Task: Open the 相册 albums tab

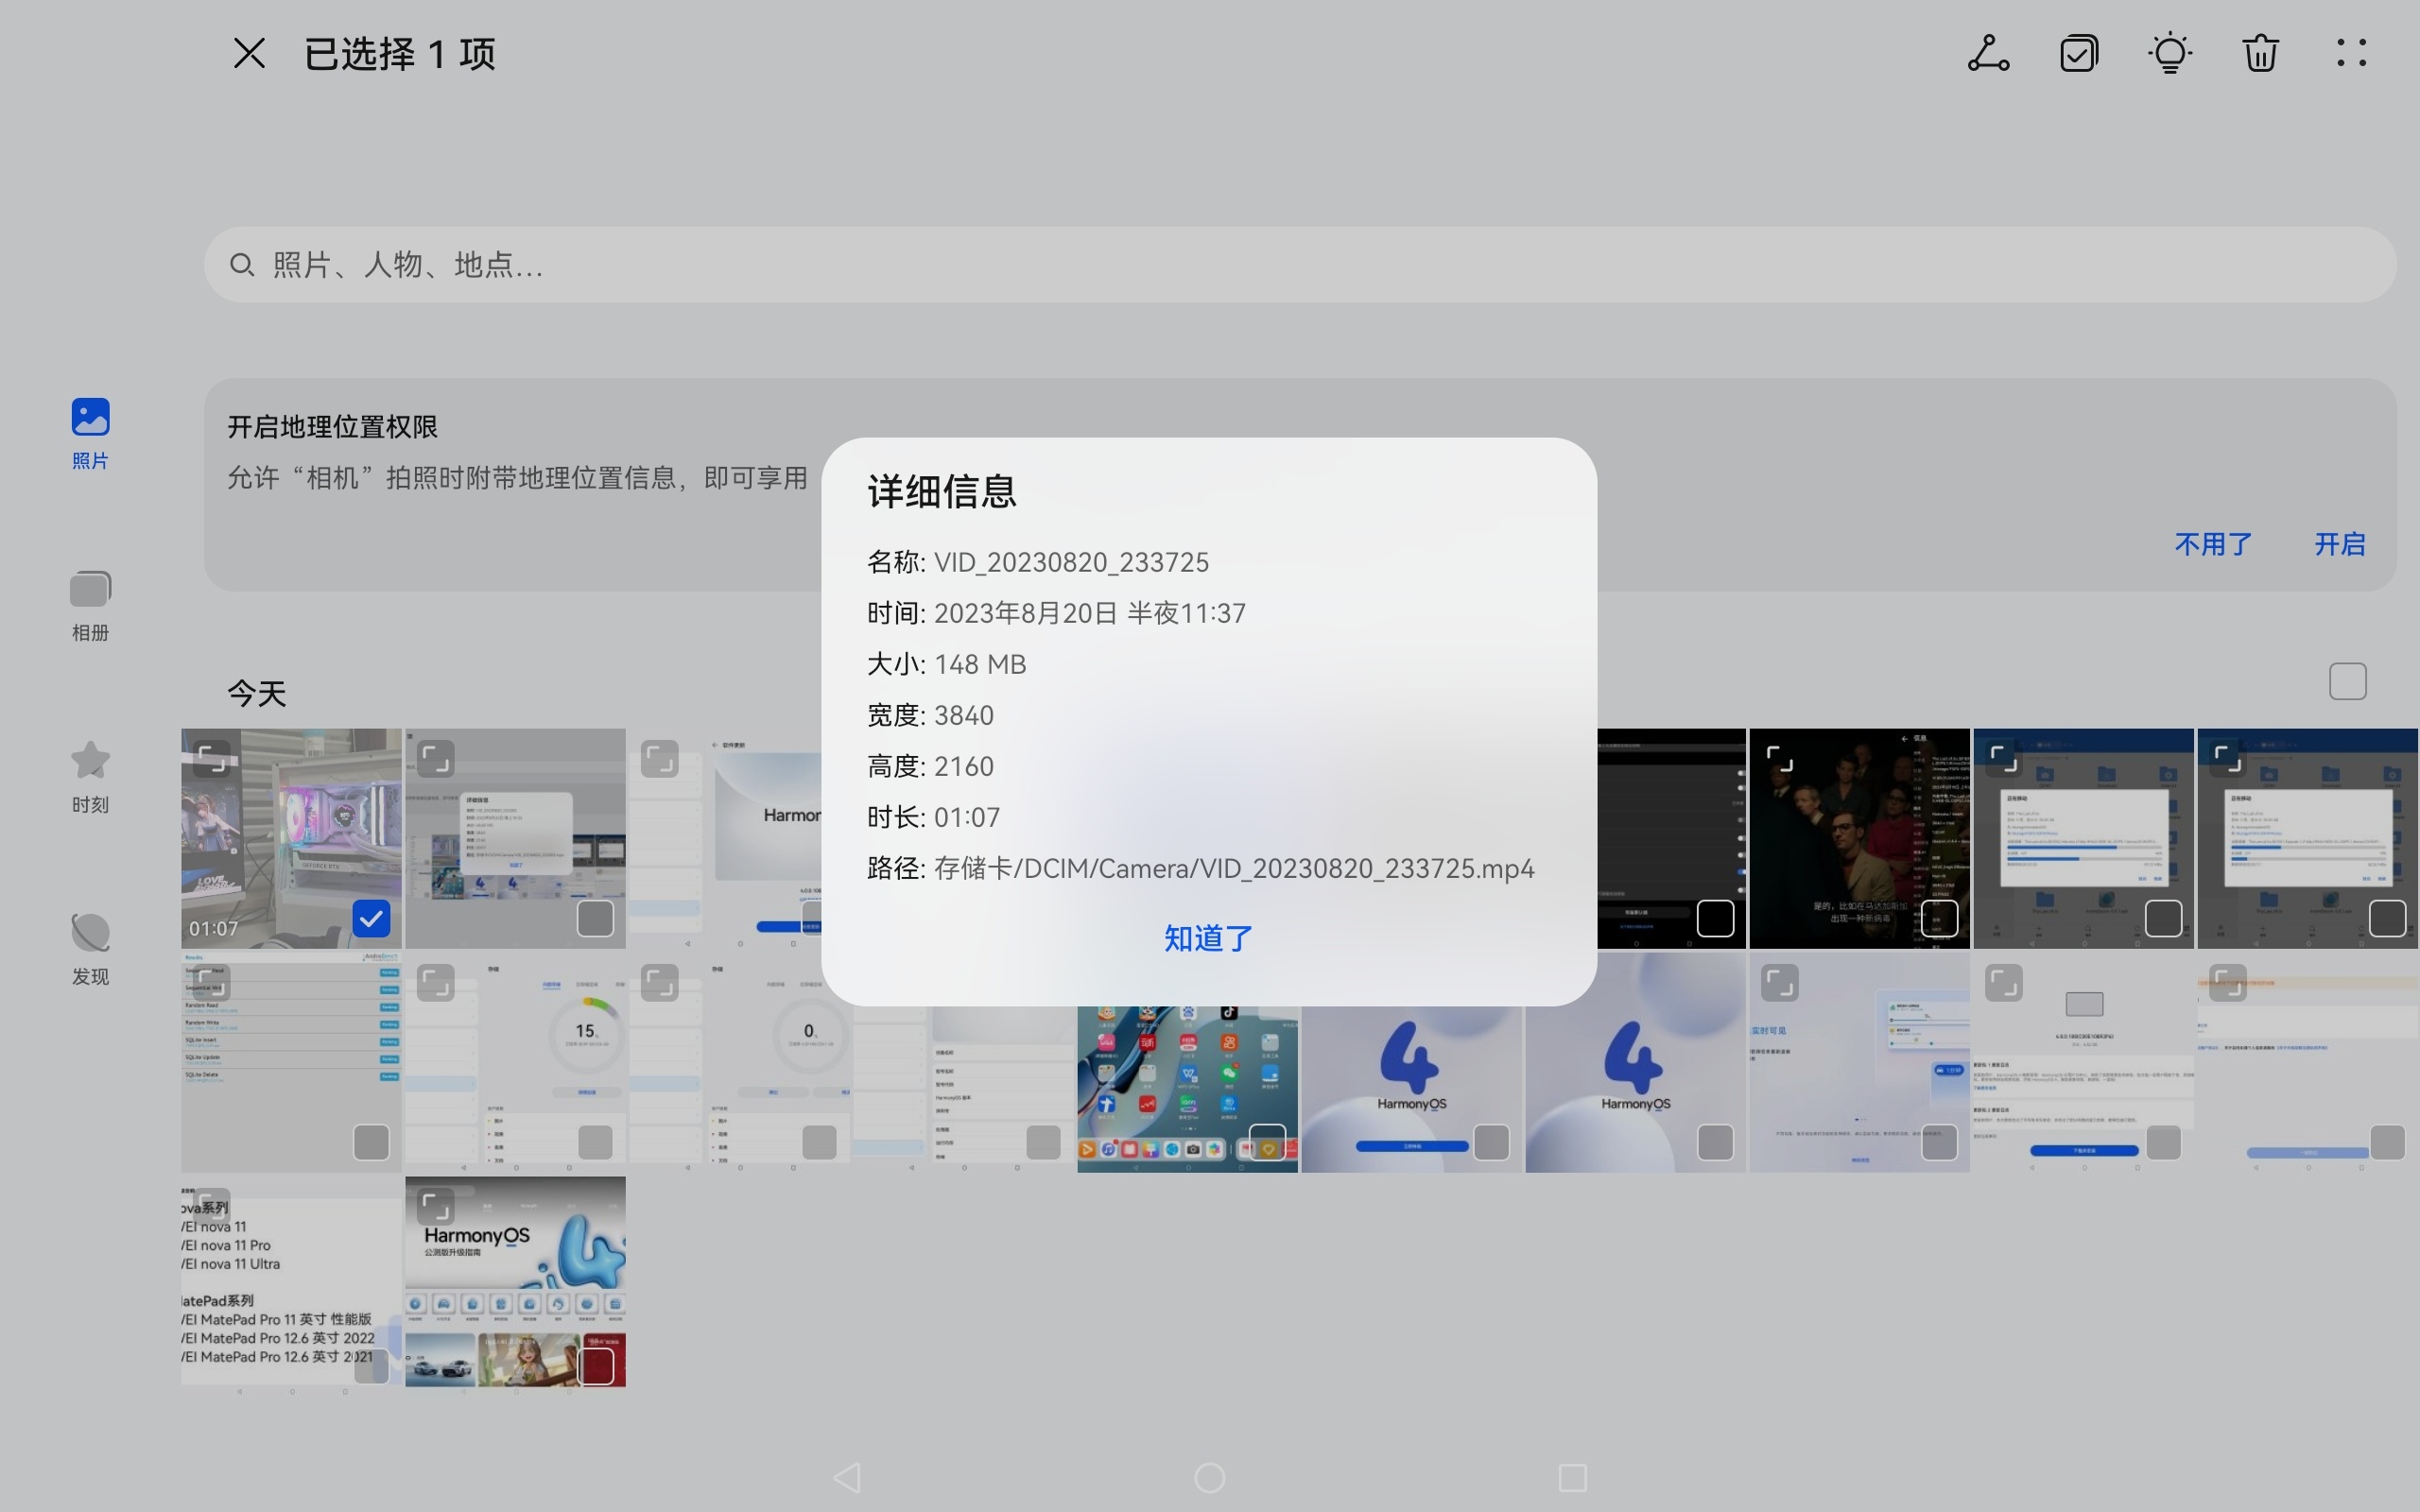Action: (90, 606)
